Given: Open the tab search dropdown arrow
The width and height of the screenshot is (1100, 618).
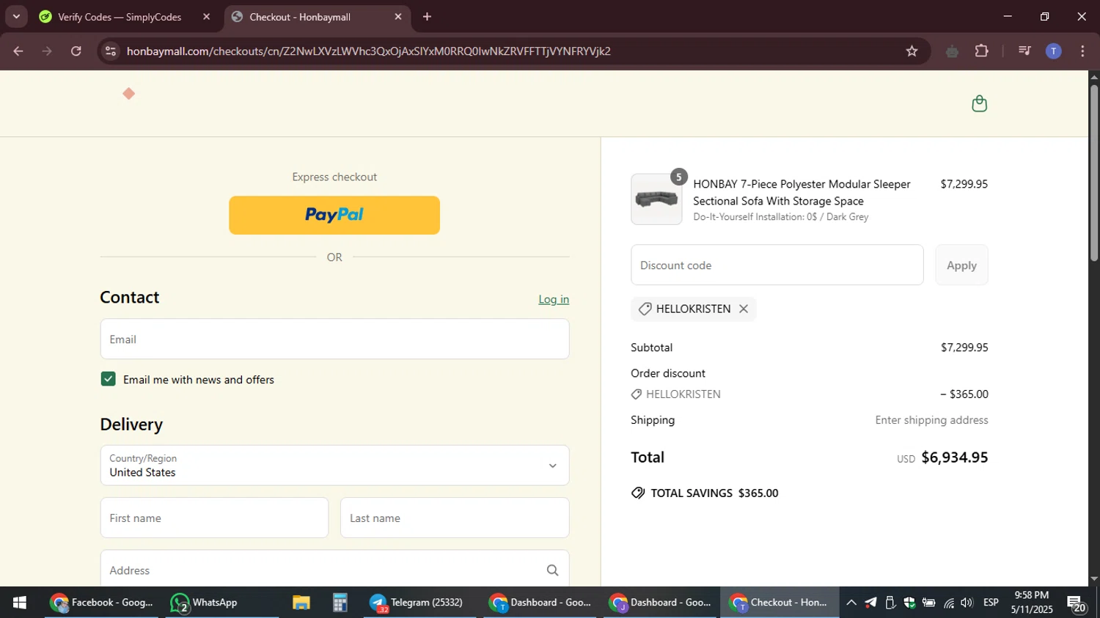Looking at the screenshot, I should [x=16, y=17].
